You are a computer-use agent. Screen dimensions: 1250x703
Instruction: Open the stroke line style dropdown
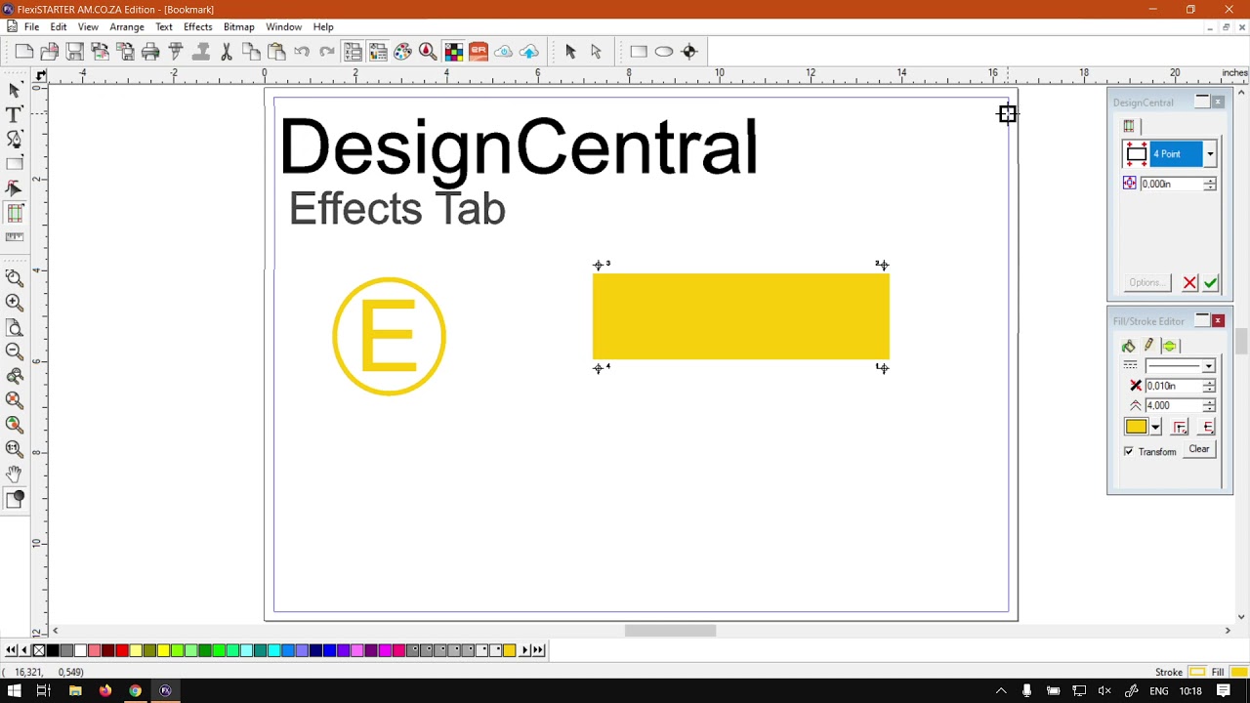(x=1209, y=366)
